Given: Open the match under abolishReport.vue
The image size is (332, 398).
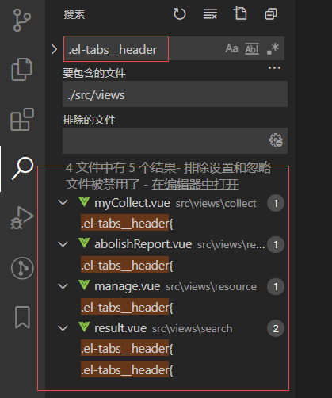Looking at the screenshot, I should coord(127,266).
